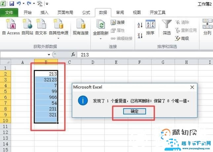Select cell containing 32123
213x152 pixels.
46,80
